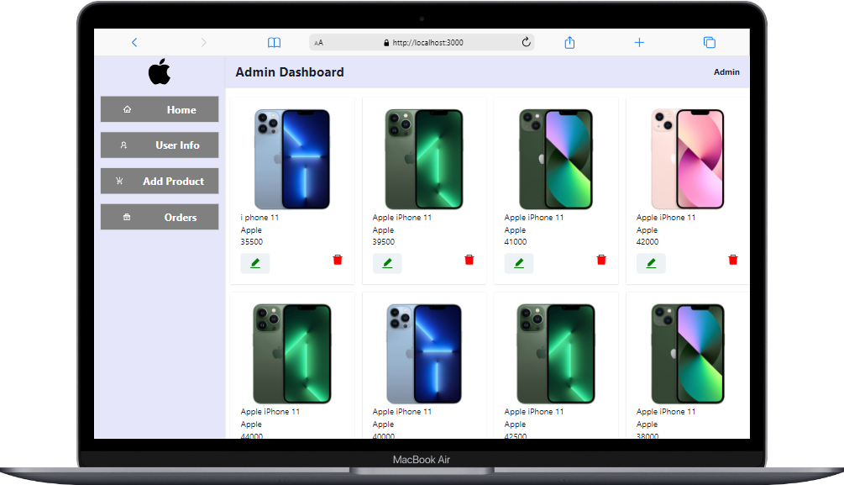The height and width of the screenshot is (485, 844).
Task: Delete the Apple iPhone 11 priced 39500
Action: click(x=469, y=260)
